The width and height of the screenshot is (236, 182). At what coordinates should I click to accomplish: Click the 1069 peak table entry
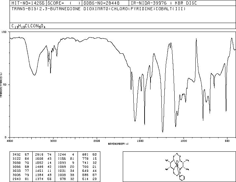66,167
